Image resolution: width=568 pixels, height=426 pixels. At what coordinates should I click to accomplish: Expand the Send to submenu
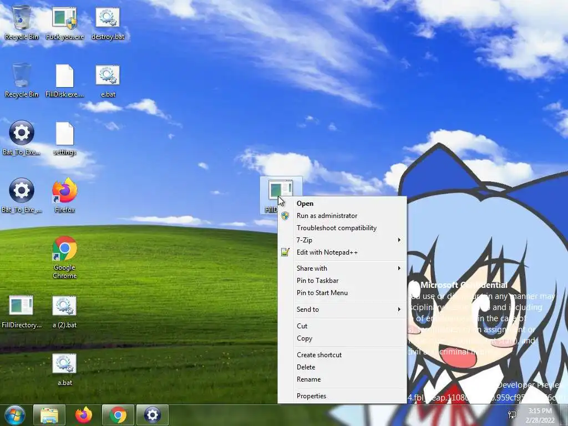click(x=342, y=310)
